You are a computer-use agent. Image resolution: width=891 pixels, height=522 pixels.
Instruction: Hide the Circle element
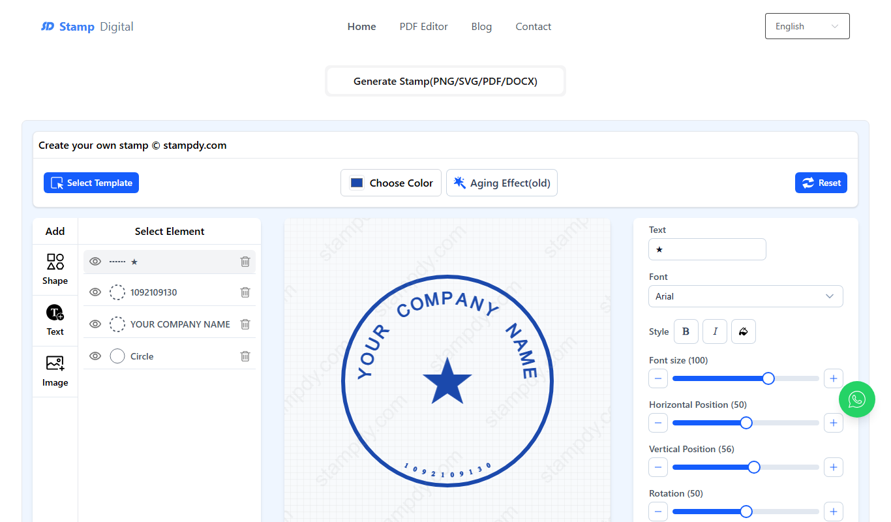click(x=95, y=356)
